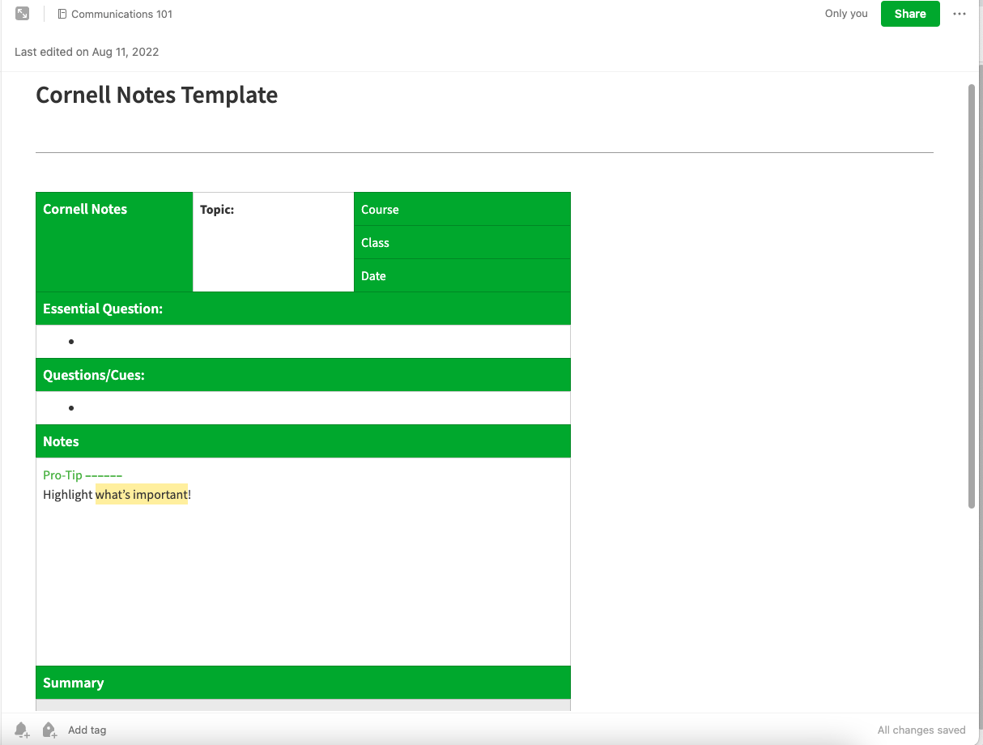Select the Summary section header
Image resolution: width=983 pixels, height=745 pixels.
point(73,683)
